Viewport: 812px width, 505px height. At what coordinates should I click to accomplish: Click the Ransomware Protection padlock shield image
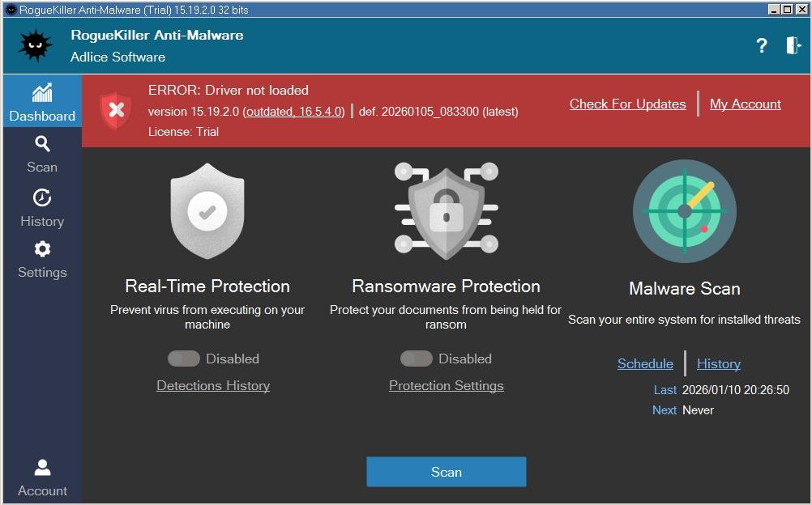click(446, 211)
